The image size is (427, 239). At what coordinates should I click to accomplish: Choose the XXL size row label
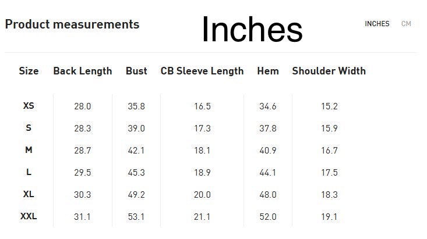tap(29, 216)
